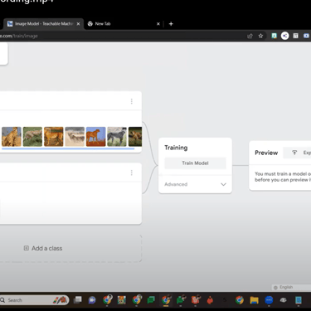The width and height of the screenshot is (311, 311).
Task: Switch to the Image Model Teachable Machine tab
Action: coord(43,24)
